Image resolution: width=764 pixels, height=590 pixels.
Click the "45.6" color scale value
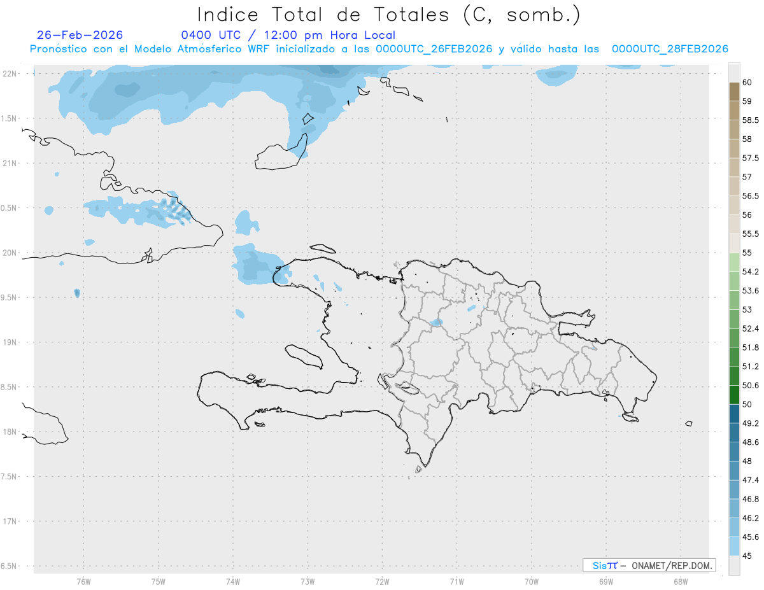(x=750, y=537)
